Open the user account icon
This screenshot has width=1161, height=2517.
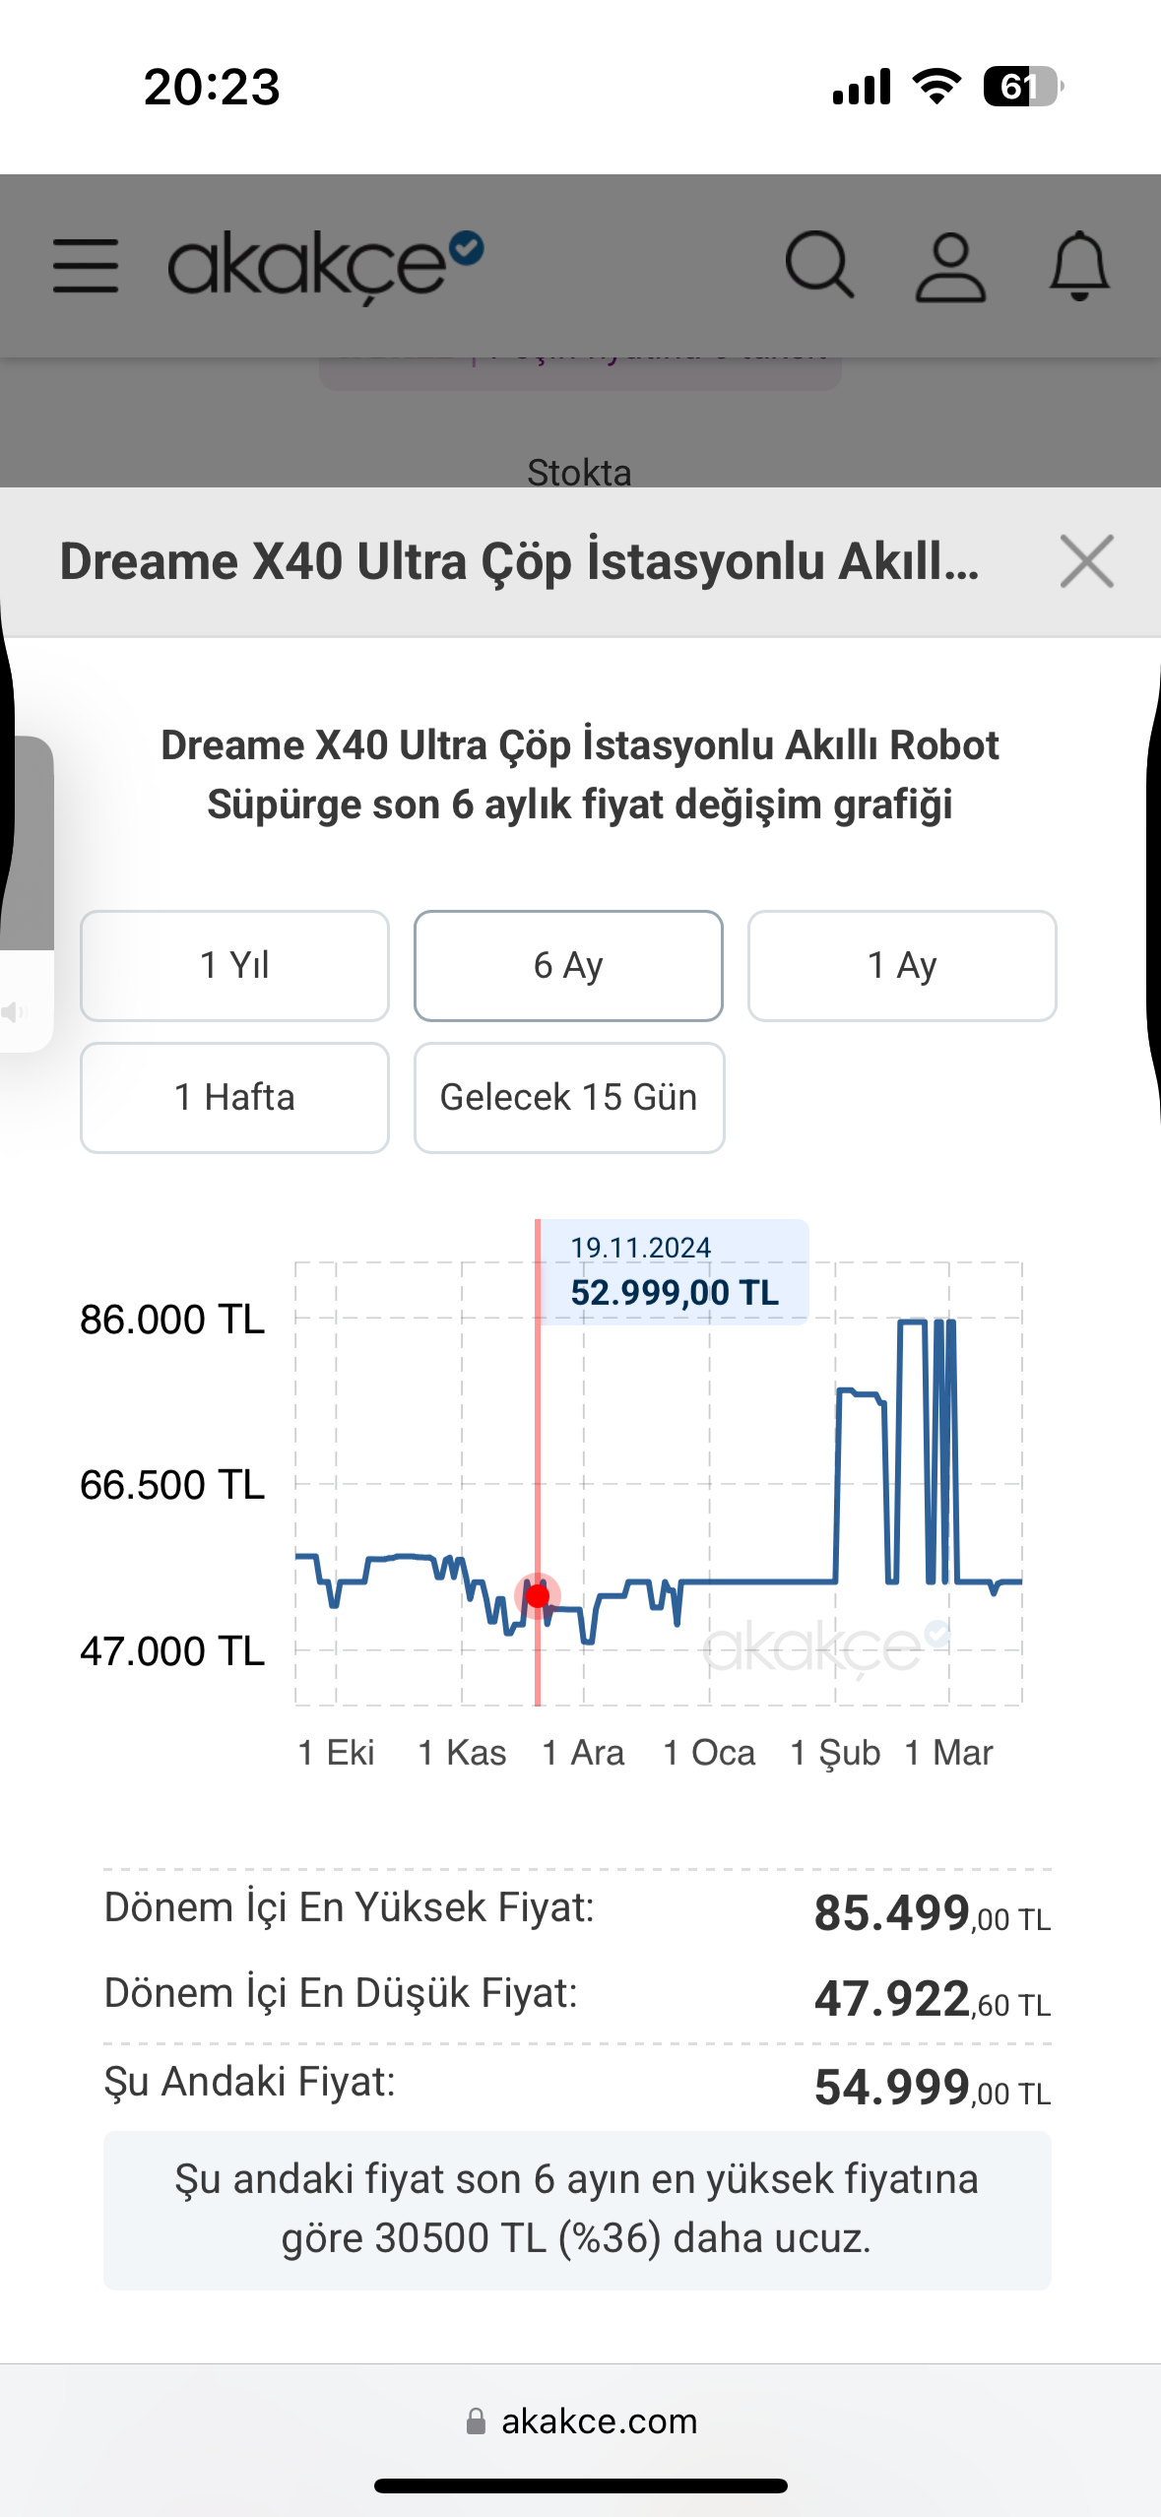coord(950,266)
